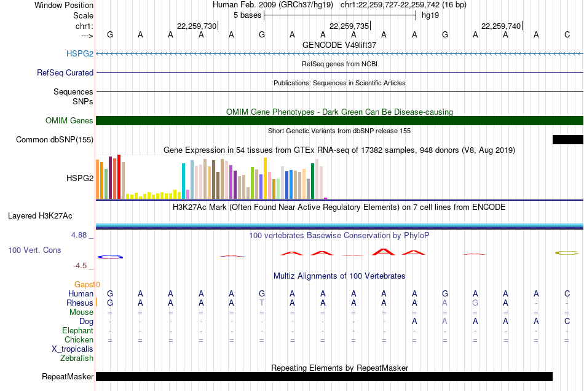
Task: Click the first G base in the sequence ruler
Action: [x=110, y=34]
